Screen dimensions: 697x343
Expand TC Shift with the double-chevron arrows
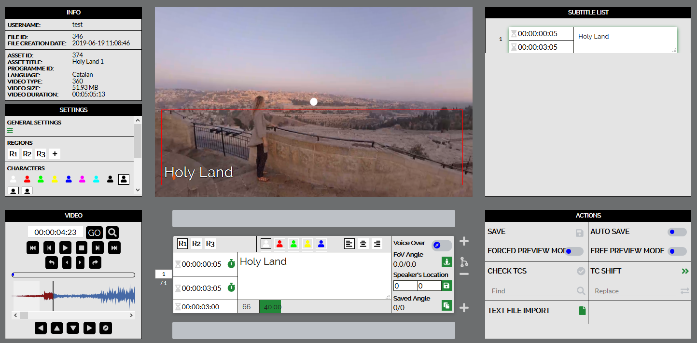point(685,272)
